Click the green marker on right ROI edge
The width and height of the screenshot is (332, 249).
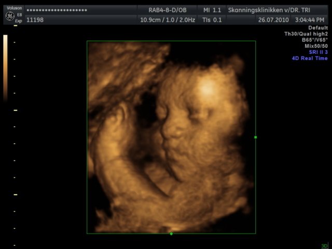(256, 137)
